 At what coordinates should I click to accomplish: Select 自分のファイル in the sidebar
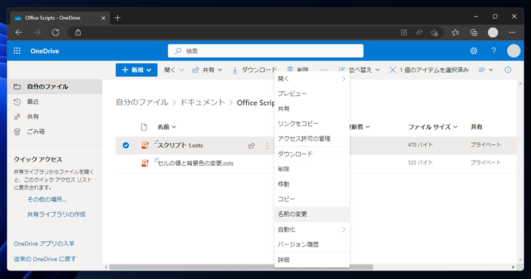pos(55,87)
